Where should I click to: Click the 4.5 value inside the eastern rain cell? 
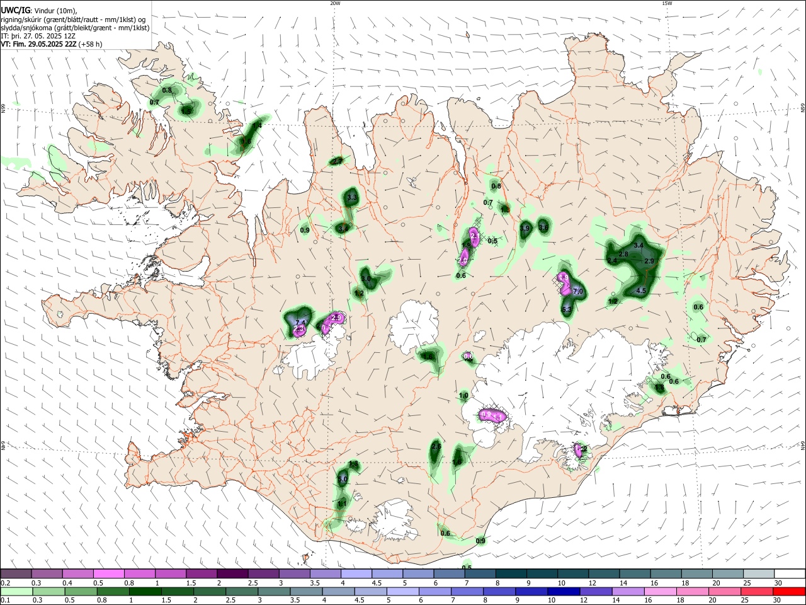click(642, 291)
